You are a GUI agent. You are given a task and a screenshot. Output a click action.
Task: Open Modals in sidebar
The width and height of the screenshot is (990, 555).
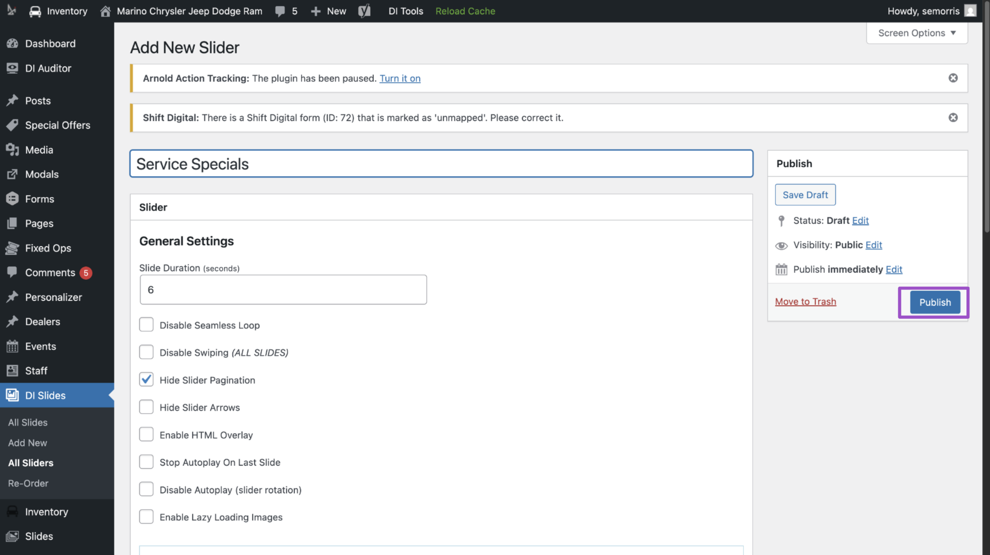point(42,174)
